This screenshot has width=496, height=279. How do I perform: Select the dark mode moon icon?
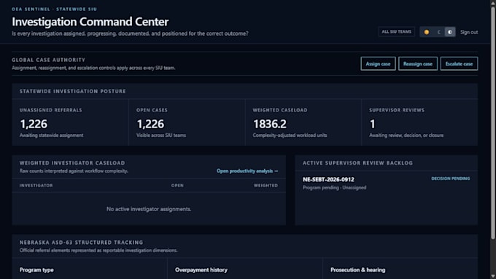(438, 32)
